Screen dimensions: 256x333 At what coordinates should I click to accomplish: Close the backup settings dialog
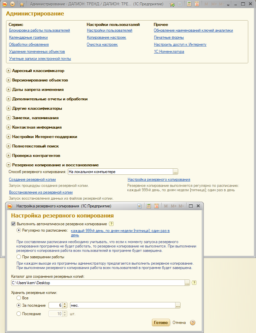click(x=198, y=206)
